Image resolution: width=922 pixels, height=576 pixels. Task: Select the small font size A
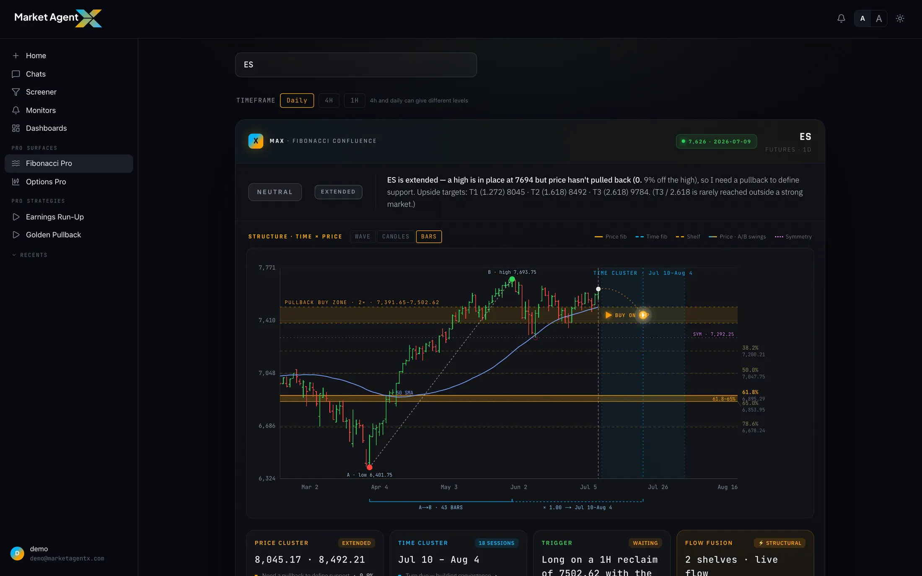tap(862, 18)
